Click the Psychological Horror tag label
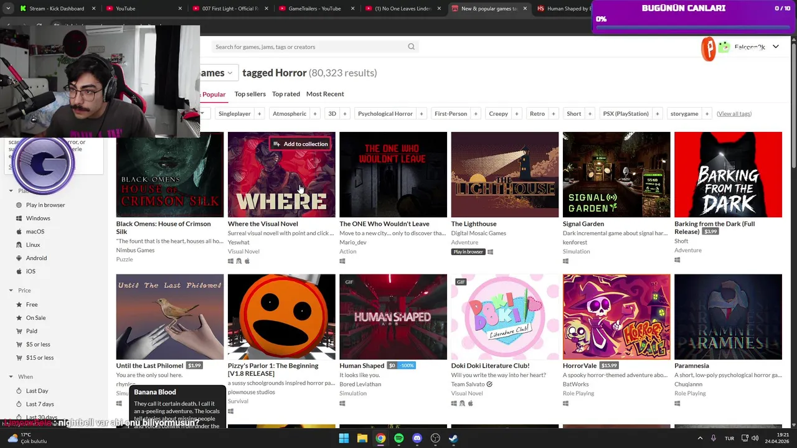 coord(385,114)
